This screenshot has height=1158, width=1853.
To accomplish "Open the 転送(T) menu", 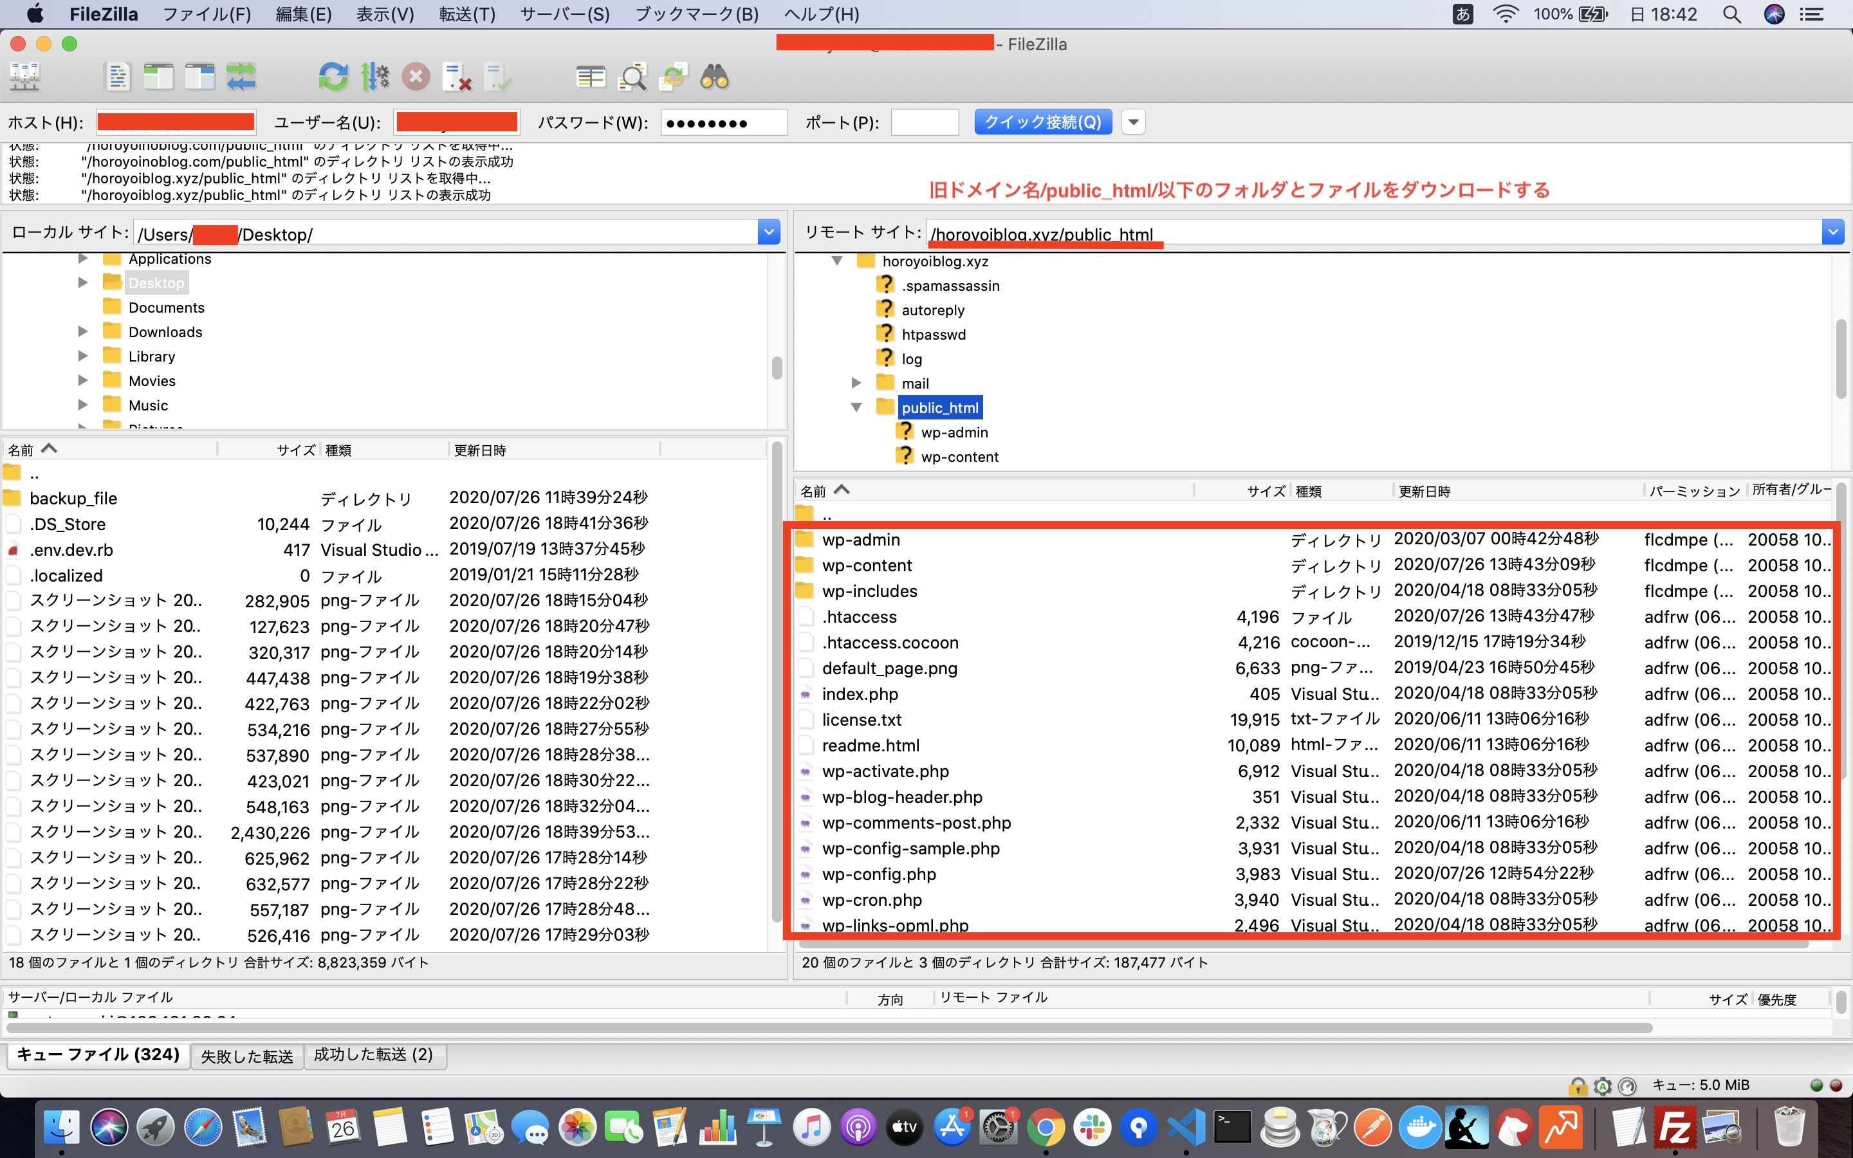I will pyautogui.click(x=467, y=14).
